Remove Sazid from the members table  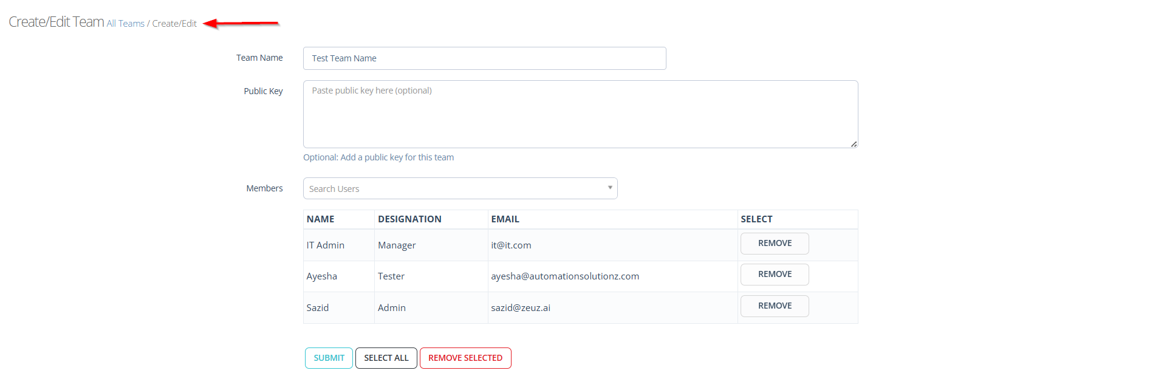pos(774,306)
